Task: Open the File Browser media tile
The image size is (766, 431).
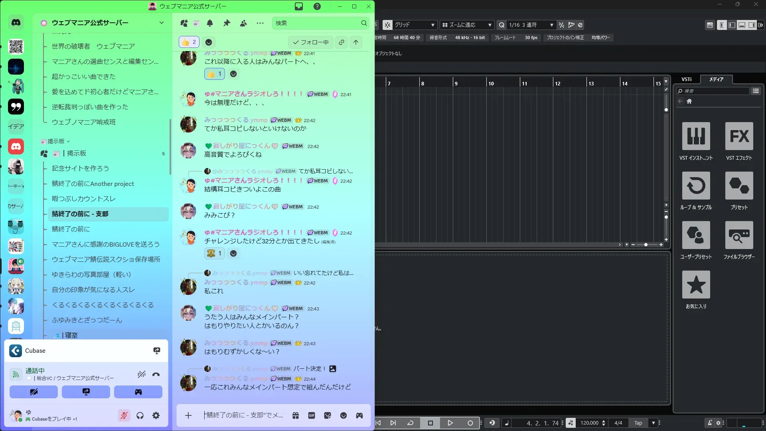Action: tap(739, 235)
